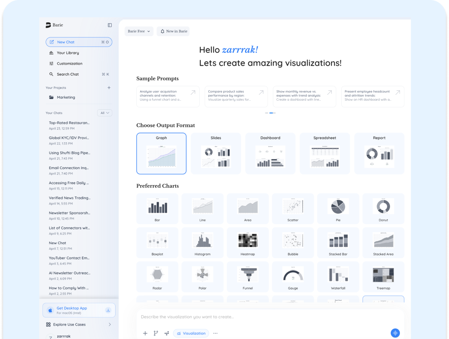449x339 pixels.
Task: Select the Boxplot chart type
Action: pos(157,243)
